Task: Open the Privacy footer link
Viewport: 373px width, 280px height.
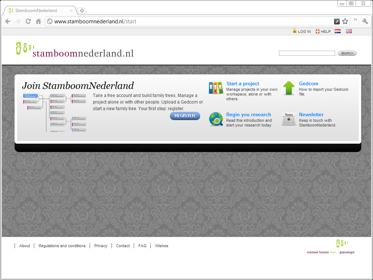Action: click(x=101, y=246)
